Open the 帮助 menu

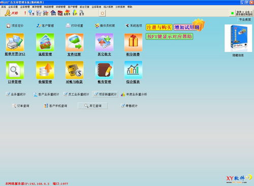pos(130,7)
